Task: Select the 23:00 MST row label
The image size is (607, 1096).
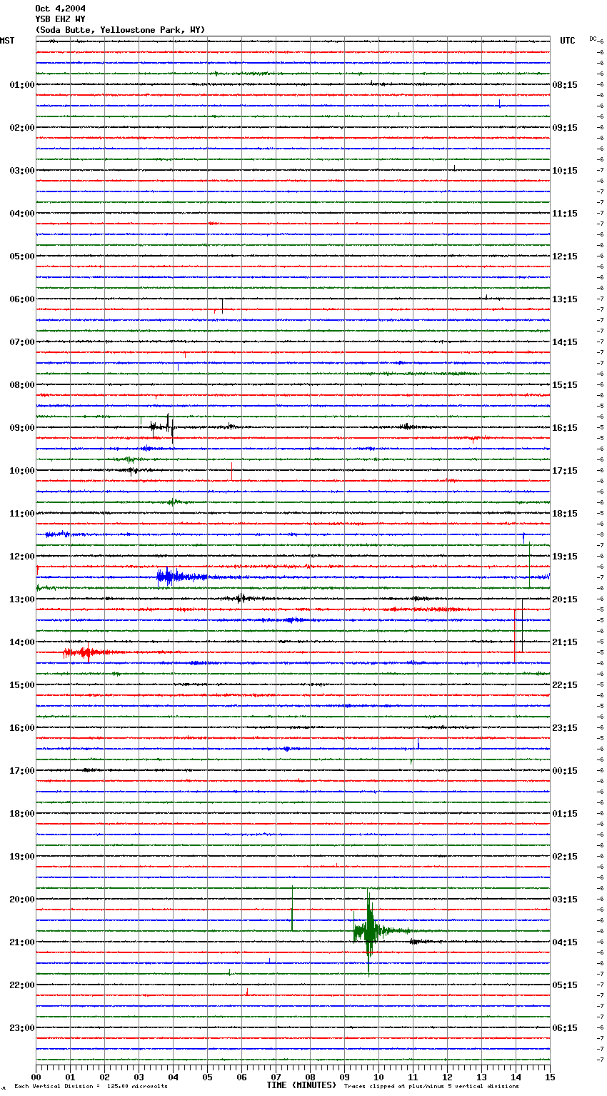Action: 21,1028
